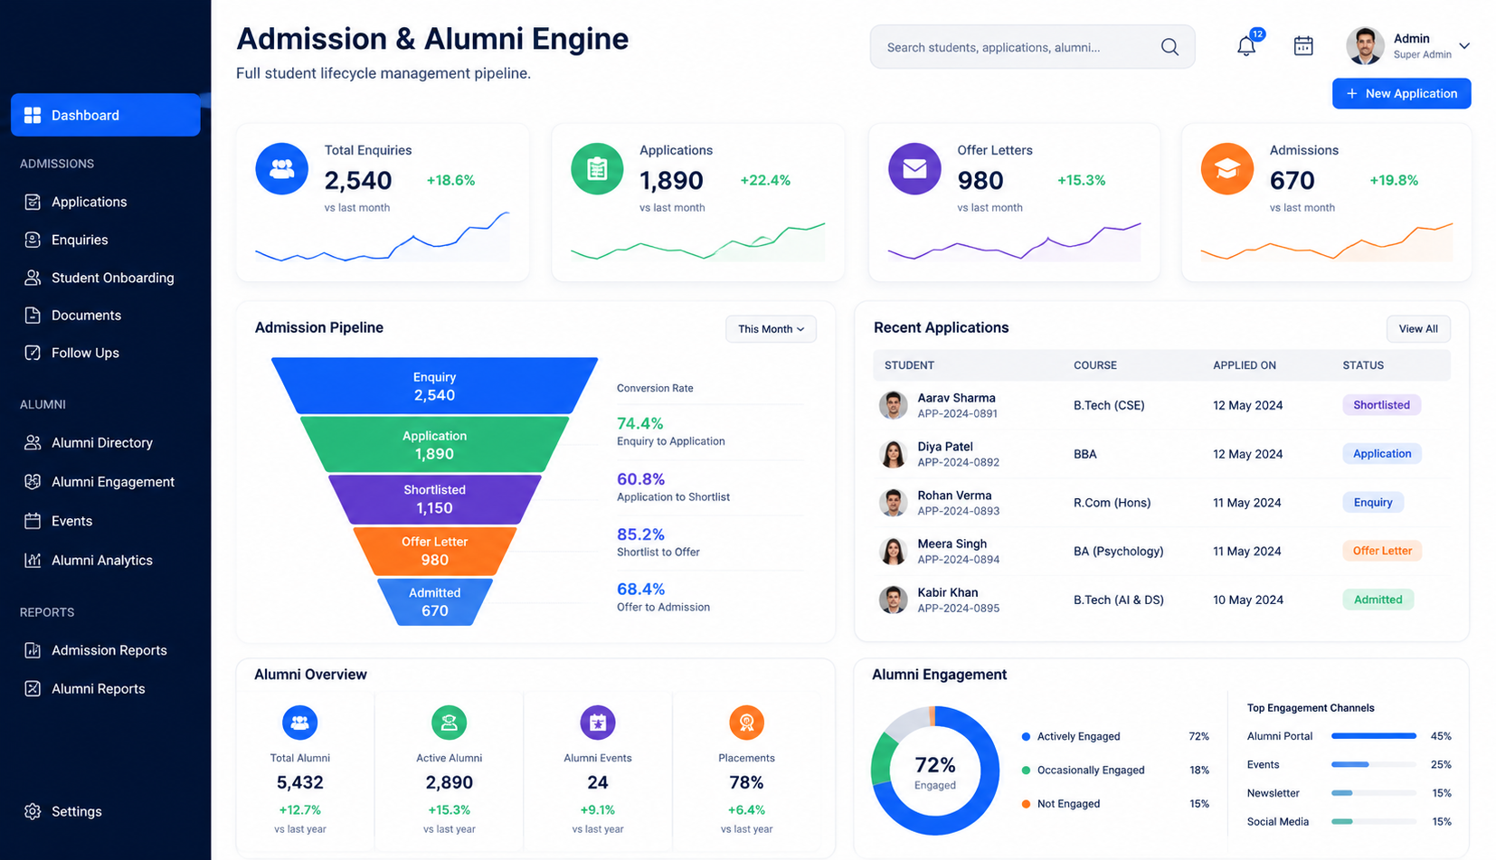Screen dimensions: 1496x860
Task: Click the APPLIED ON column header
Action: point(1244,365)
